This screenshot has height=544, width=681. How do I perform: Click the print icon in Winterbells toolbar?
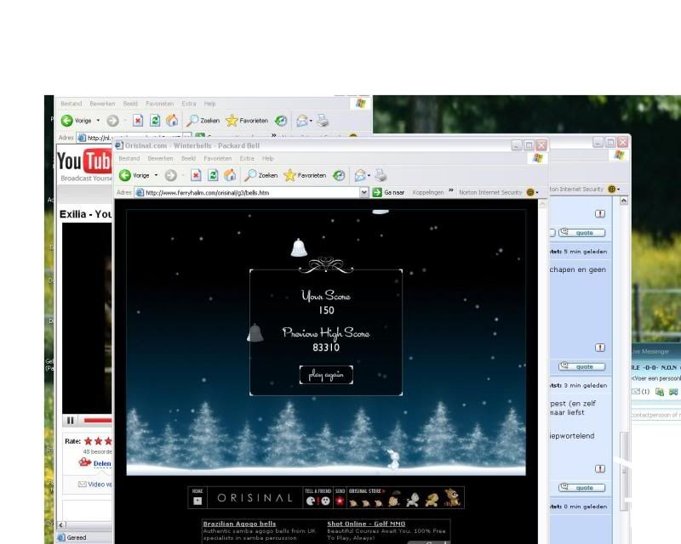(381, 175)
